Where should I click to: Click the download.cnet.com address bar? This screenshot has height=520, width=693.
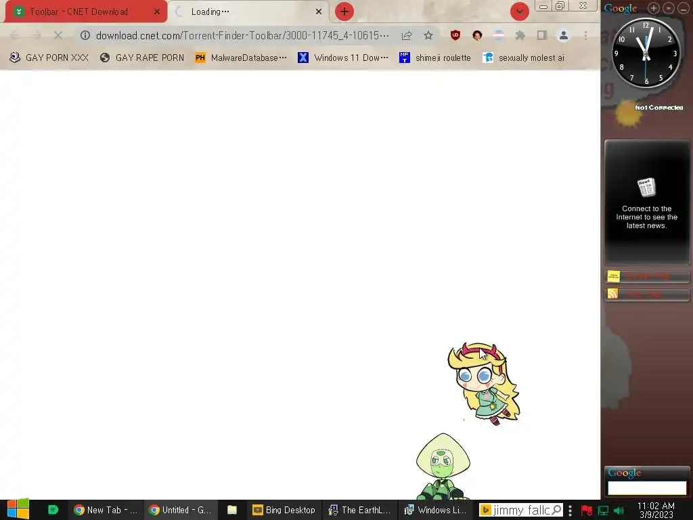coord(242,35)
